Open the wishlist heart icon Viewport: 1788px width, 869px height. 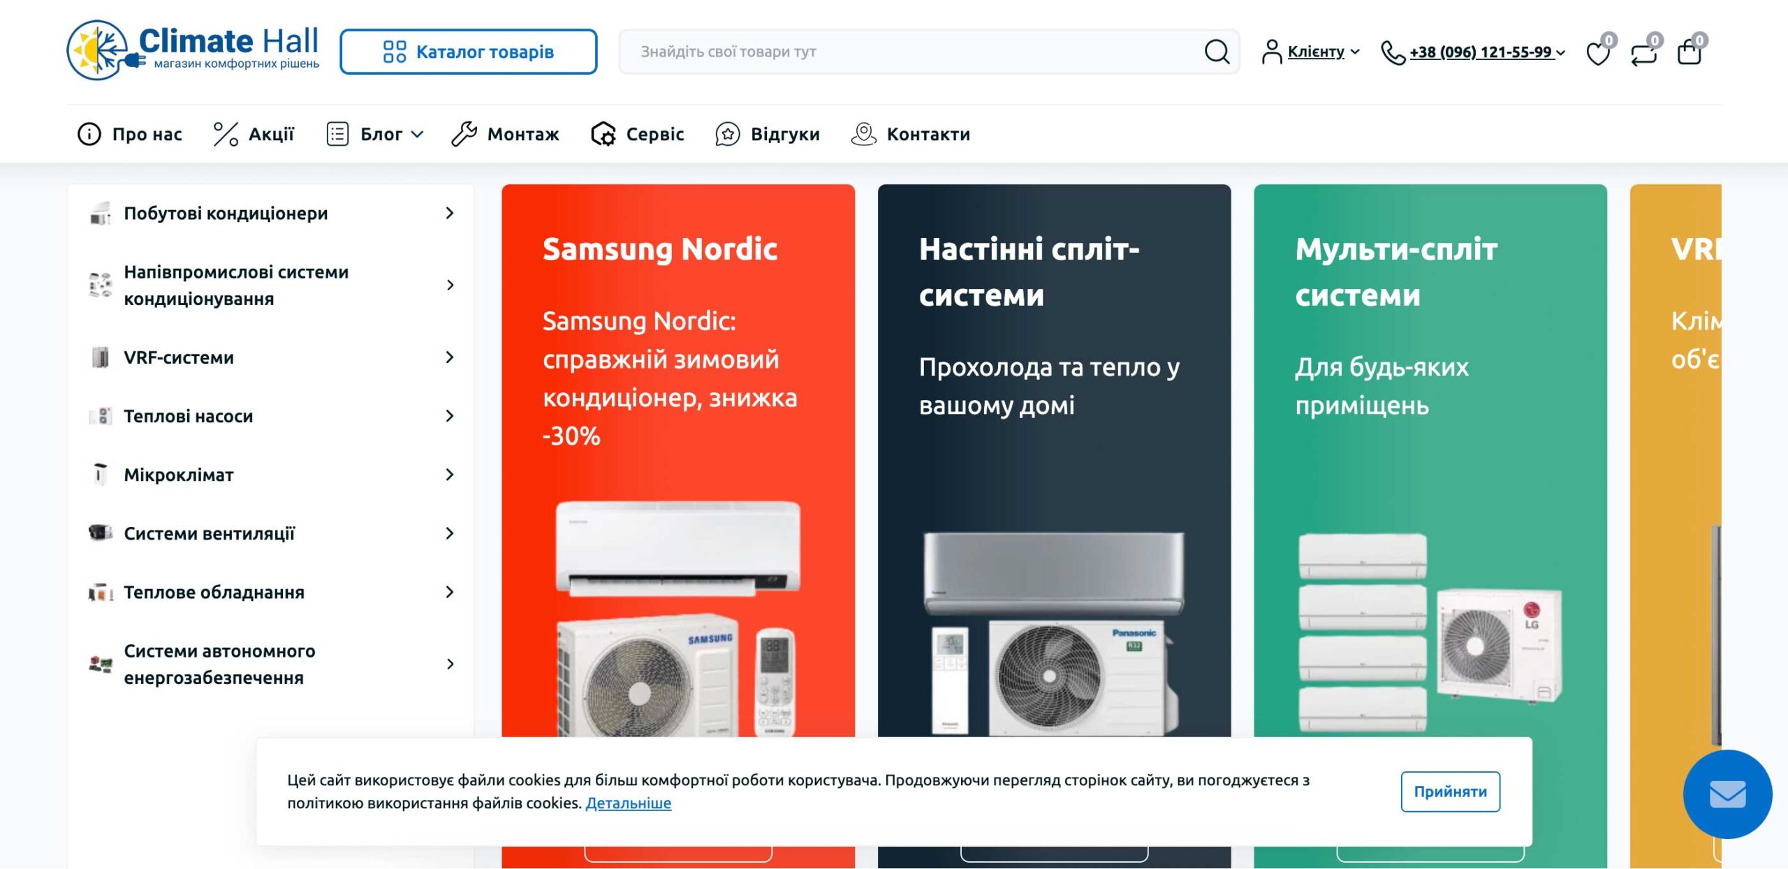[1597, 53]
